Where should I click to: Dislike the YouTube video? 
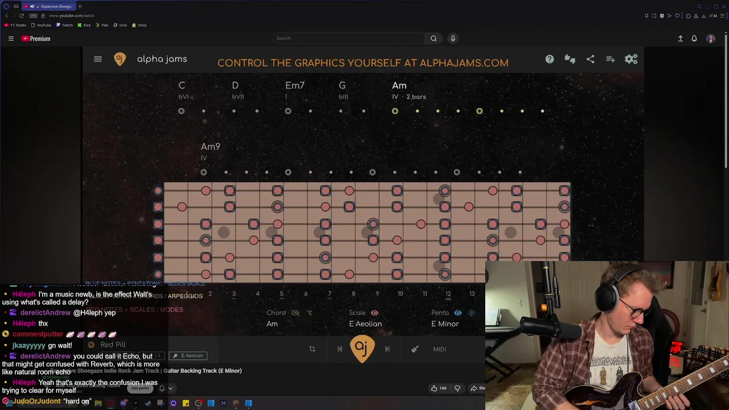(x=457, y=388)
